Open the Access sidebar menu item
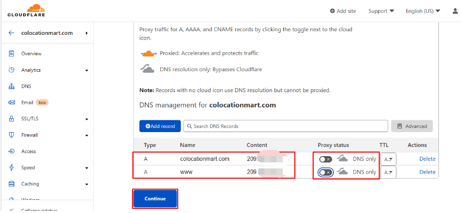This screenshot has width=462, height=213. point(28,152)
